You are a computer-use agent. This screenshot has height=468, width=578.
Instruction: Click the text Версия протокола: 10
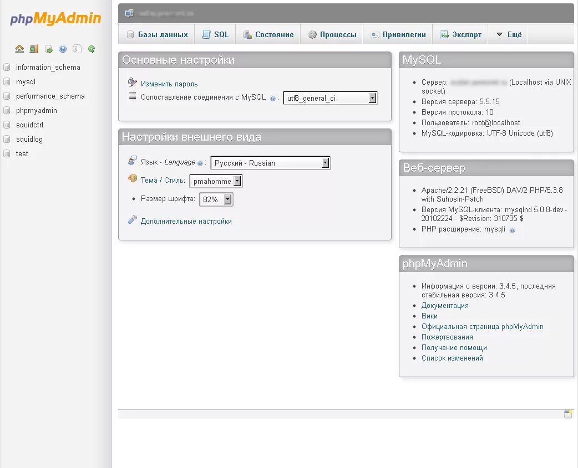pyautogui.click(x=457, y=112)
